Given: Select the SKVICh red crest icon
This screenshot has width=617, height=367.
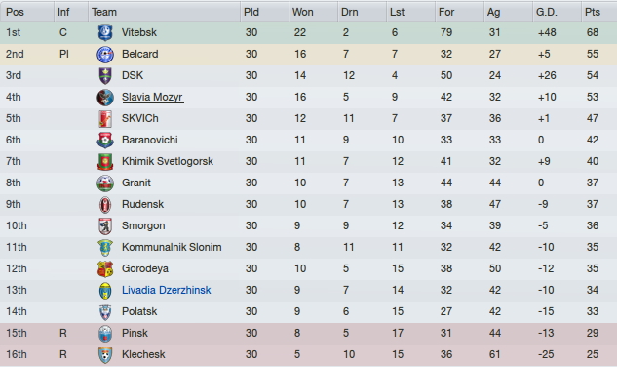Looking at the screenshot, I should 105,119.
